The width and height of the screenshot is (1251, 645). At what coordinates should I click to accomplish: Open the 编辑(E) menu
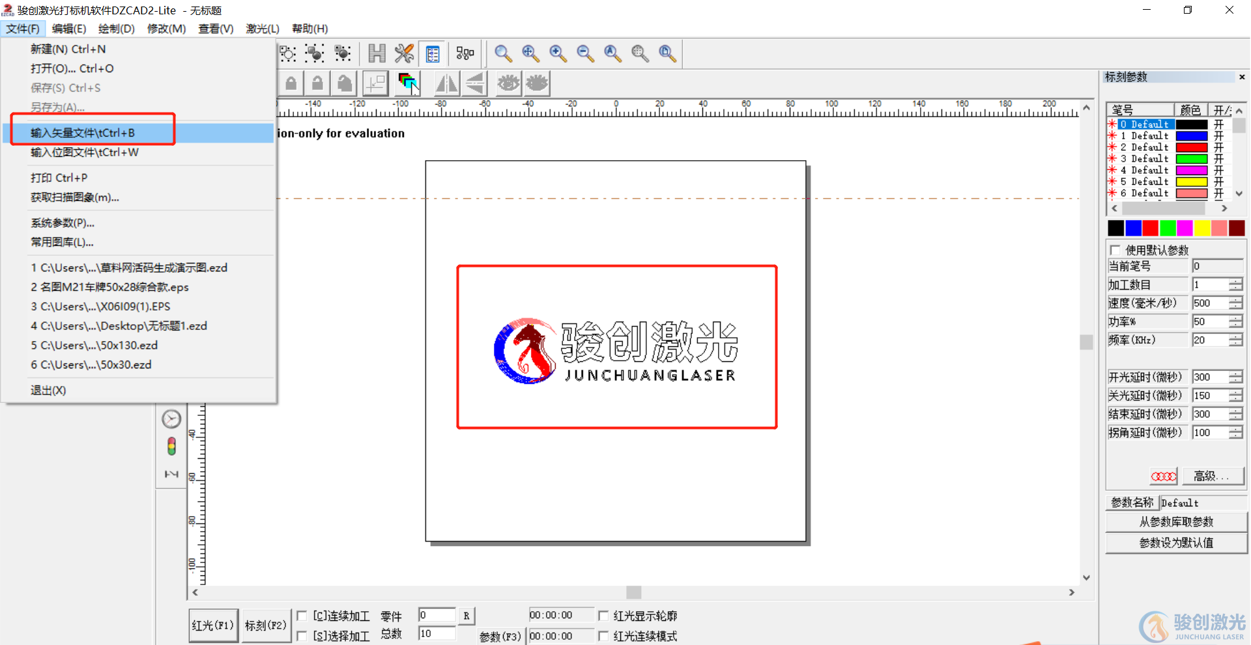click(68, 29)
